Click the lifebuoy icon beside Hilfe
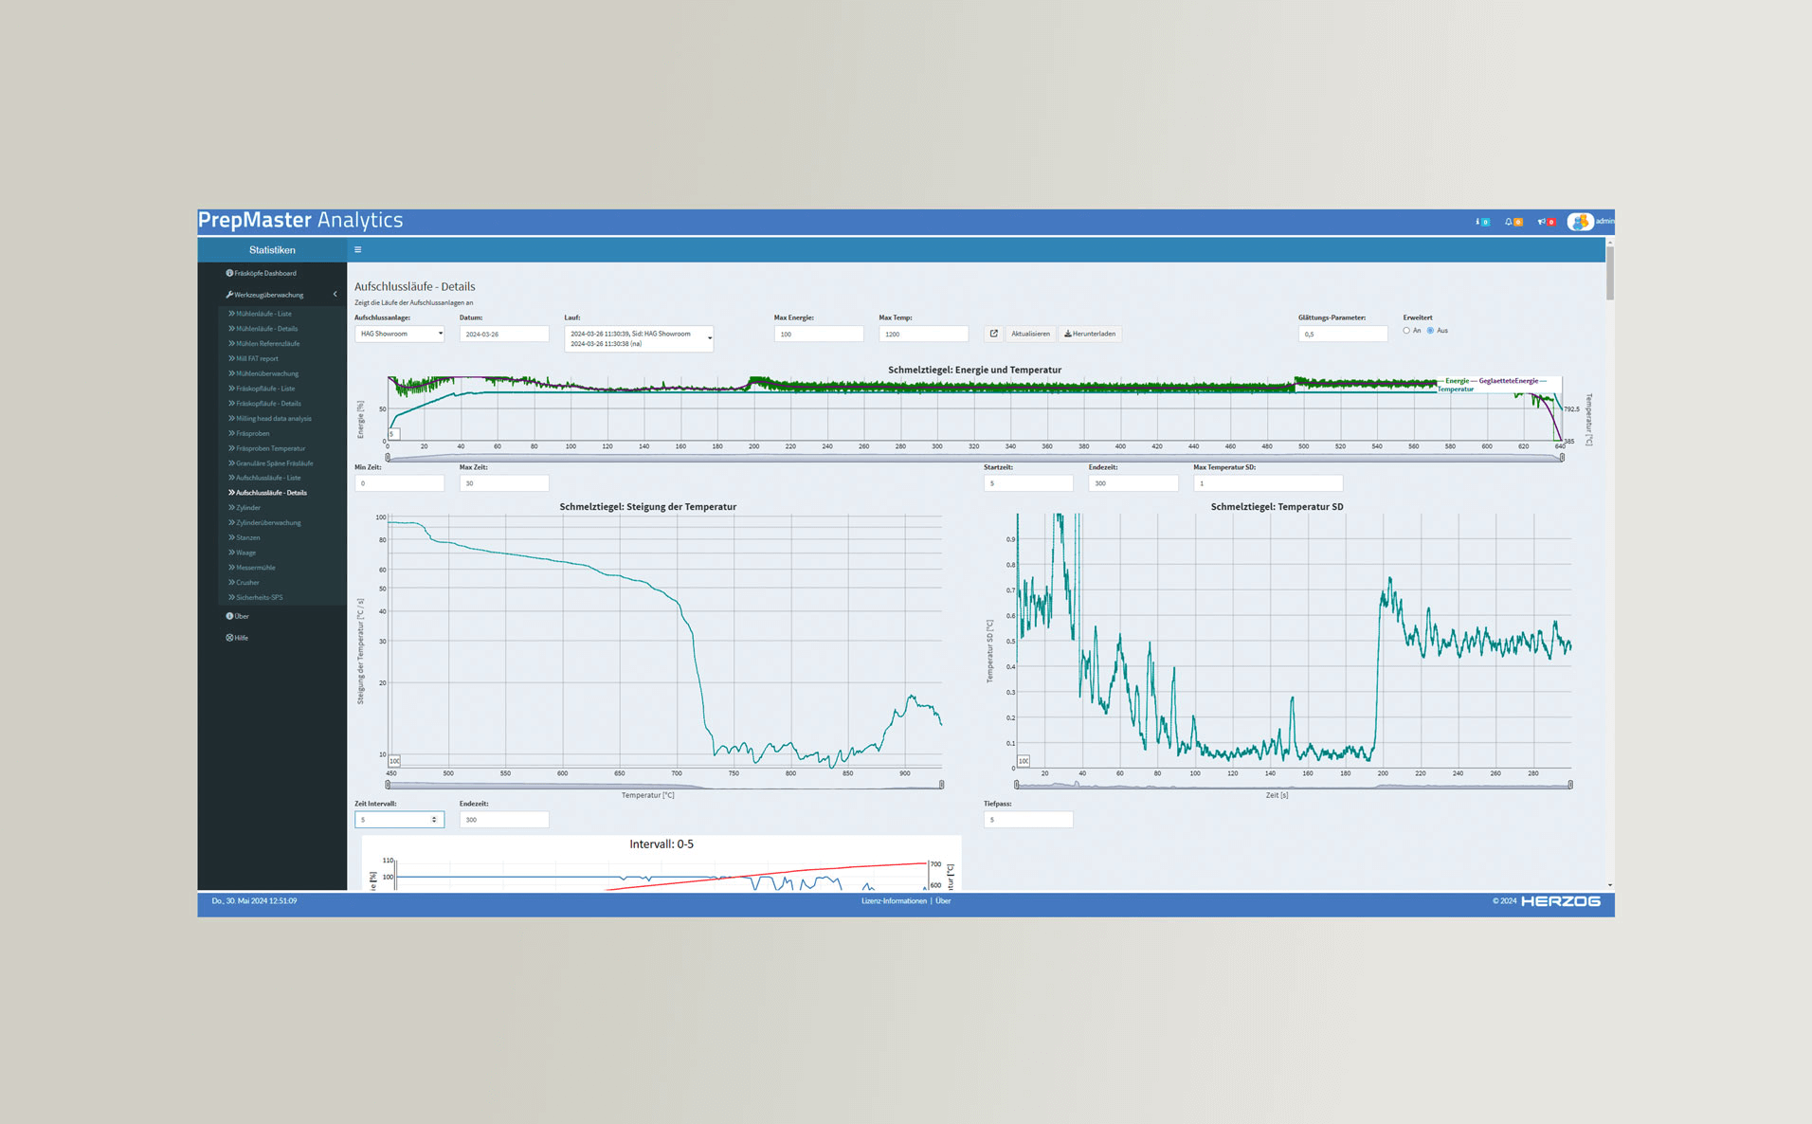This screenshot has height=1124, width=1812. click(229, 638)
